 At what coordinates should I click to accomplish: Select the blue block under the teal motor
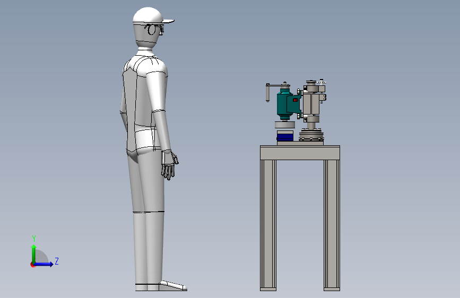(285, 137)
